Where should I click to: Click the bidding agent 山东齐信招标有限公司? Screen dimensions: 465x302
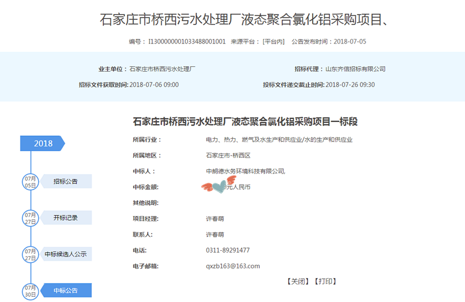pyautogui.click(x=355, y=69)
